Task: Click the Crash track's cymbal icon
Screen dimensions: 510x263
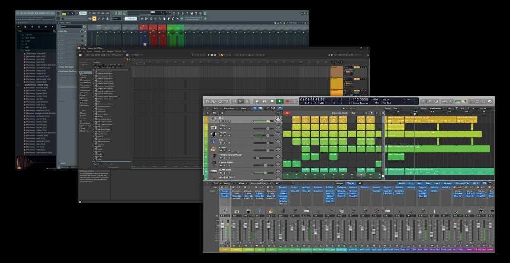Action: point(213,149)
